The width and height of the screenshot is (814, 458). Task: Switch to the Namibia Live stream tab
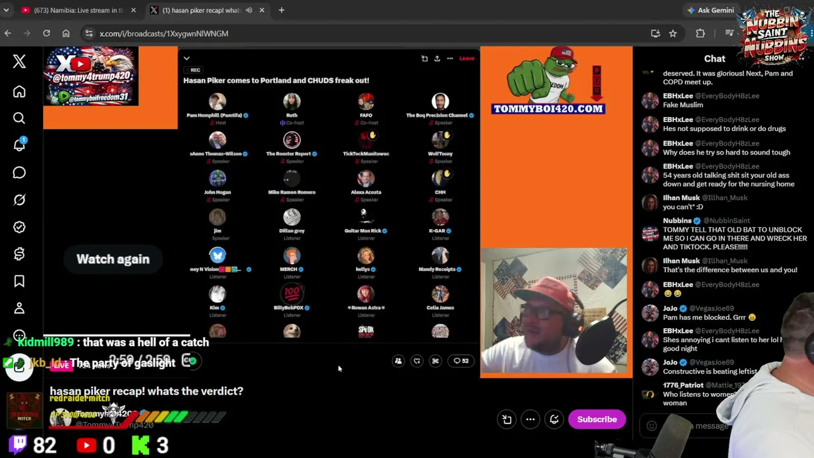[x=79, y=10]
